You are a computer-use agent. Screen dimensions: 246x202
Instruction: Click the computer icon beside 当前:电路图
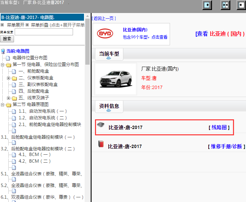coord(3,51)
